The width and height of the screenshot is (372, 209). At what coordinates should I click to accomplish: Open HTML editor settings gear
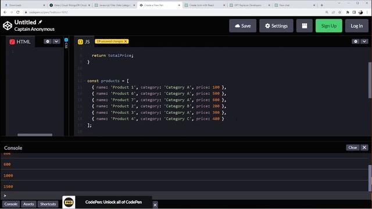(x=48, y=41)
